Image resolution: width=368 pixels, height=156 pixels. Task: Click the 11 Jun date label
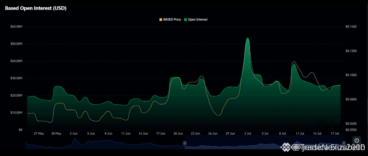click(x=126, y=134)
